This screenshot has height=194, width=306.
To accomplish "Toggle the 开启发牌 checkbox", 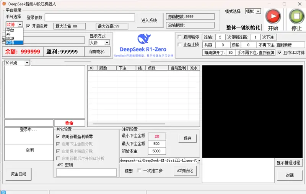I will (x=28, y=26).
